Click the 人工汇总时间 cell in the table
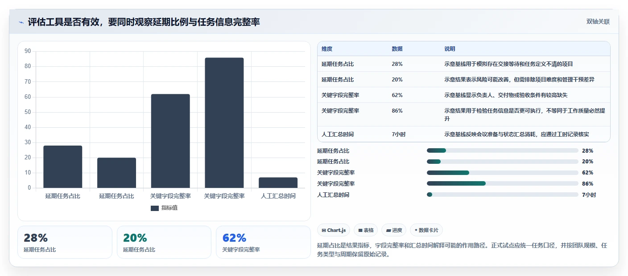Image resolution: width=628 pixels, height=276 pixels. coord(338,134)
